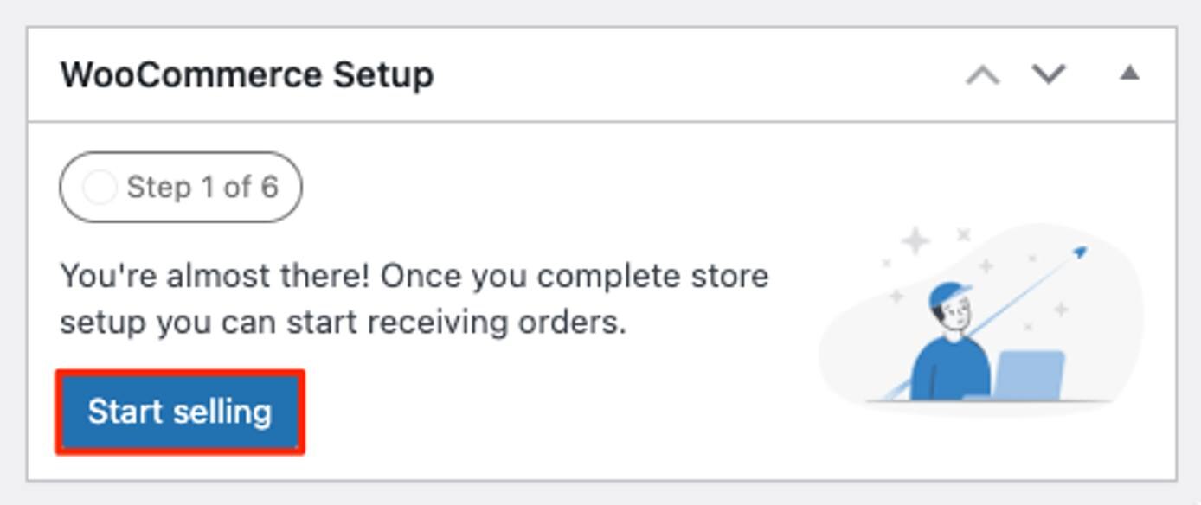The width and height of the screenshot is (1201, 505).
Task: Click the blue cap on the illustrated person
Action: click(948, 294)
